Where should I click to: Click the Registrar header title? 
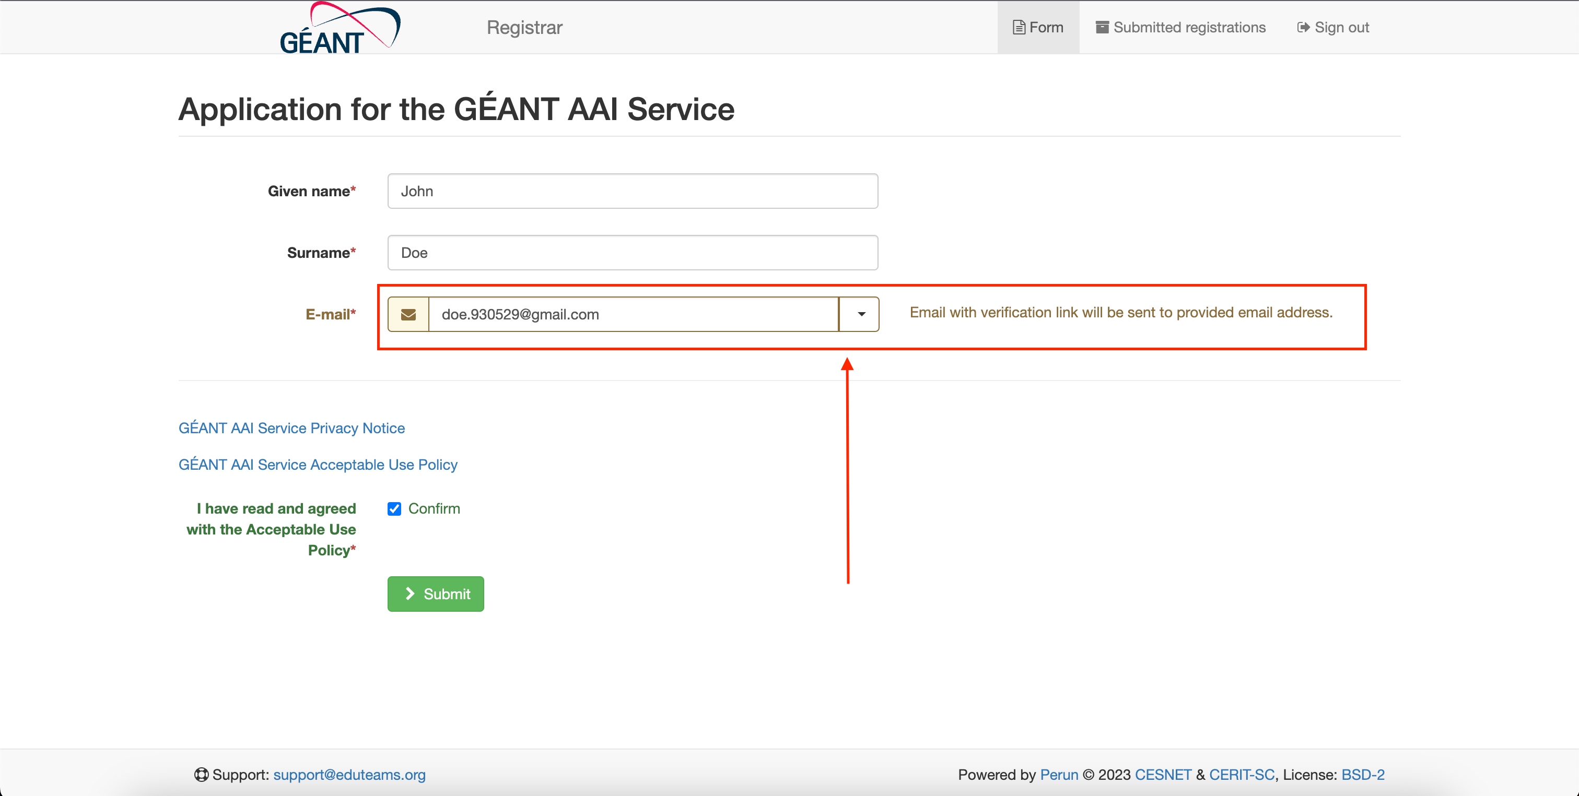pos(525,28)
